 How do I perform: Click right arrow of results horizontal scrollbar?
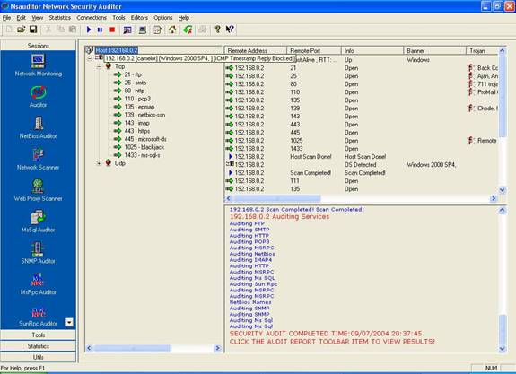click(x=493, y=198)
